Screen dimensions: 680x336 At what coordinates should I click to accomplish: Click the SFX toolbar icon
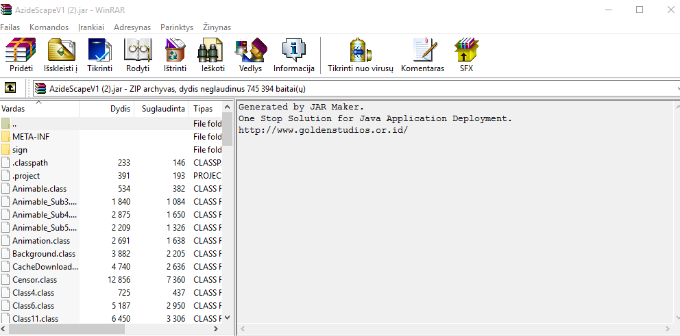click(466, 49)
